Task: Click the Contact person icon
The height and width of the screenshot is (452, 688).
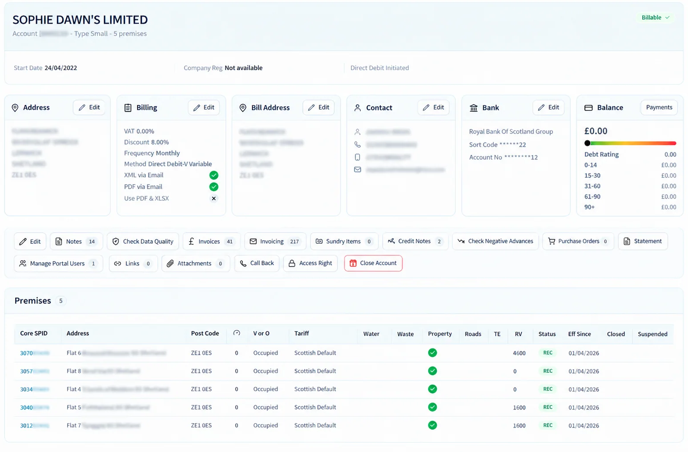Action: click(358, 108)
